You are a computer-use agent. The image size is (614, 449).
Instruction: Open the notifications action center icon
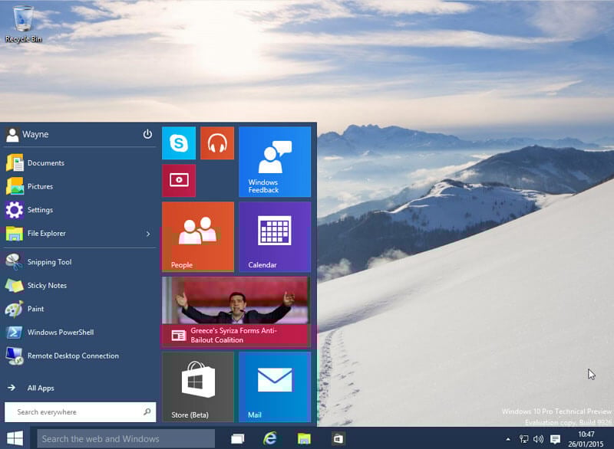click(555, 439)
